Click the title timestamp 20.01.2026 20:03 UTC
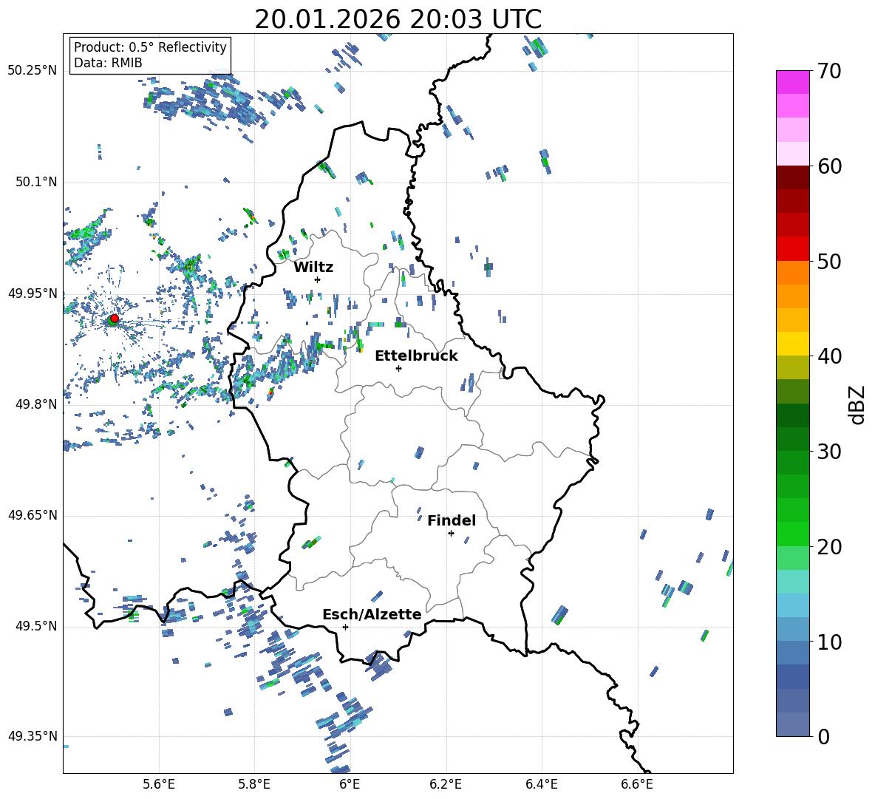Image resolution: width=875 pixels, height=799 pixels. click(x=398, y=19)
